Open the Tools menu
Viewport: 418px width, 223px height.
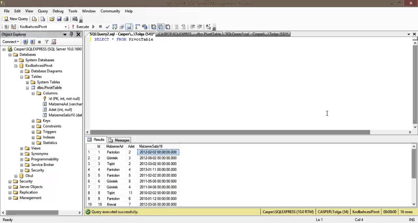(72, 11)
